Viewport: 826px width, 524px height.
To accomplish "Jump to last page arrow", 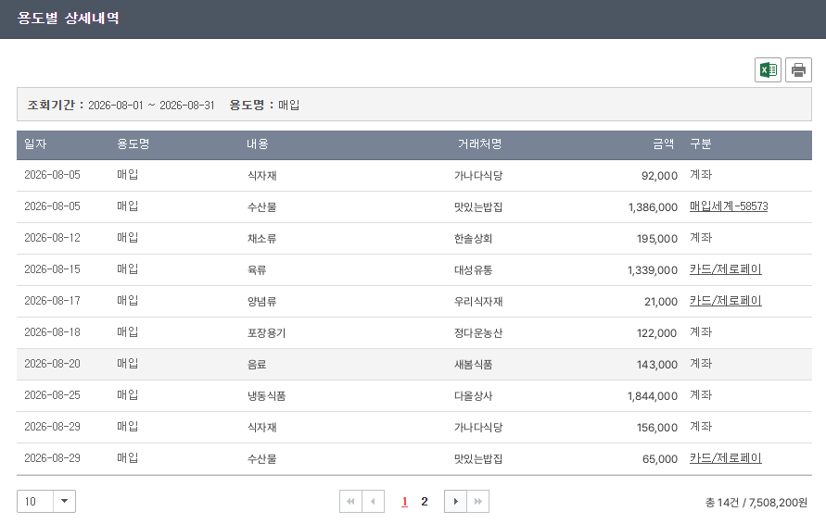I will pos(477,502).
